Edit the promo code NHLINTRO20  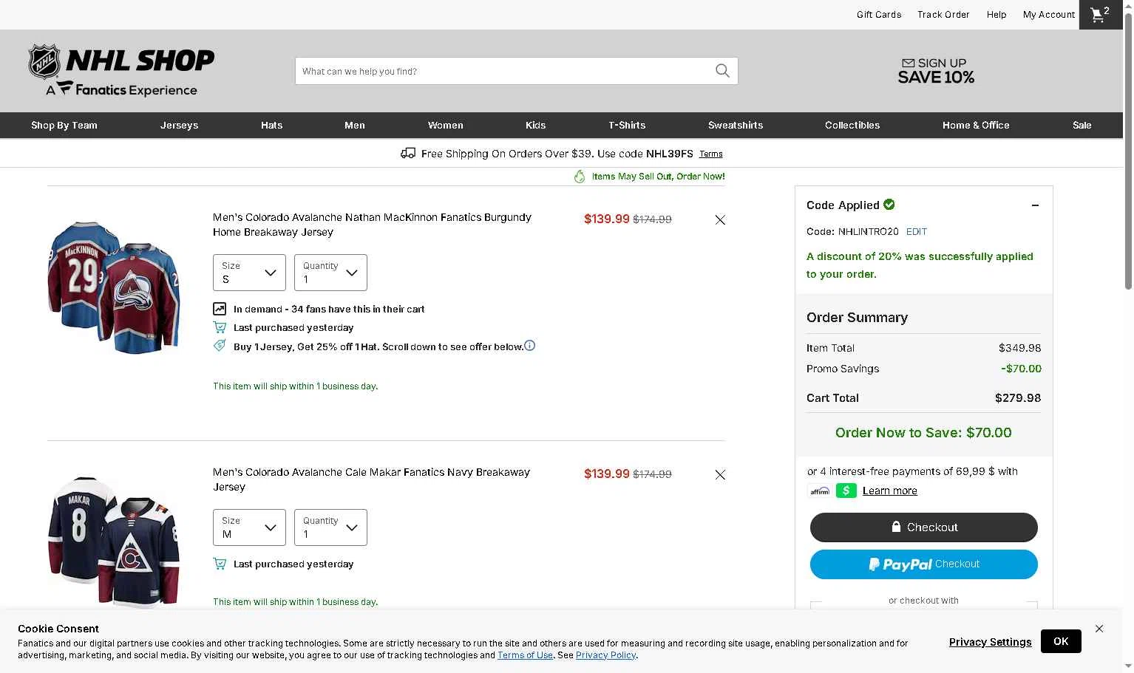917,231
